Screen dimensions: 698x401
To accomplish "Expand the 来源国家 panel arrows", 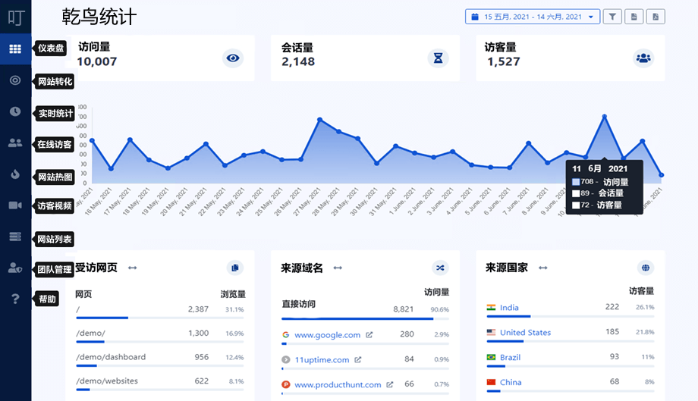I will click(543, 268).
